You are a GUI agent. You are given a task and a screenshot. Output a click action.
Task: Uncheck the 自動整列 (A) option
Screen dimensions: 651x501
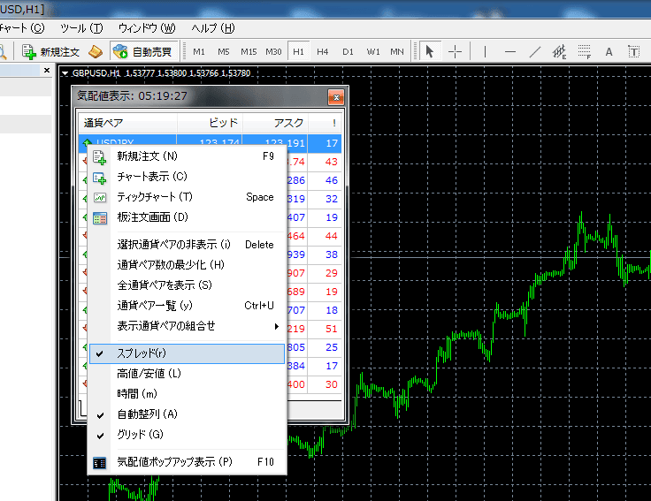(188, 414)
